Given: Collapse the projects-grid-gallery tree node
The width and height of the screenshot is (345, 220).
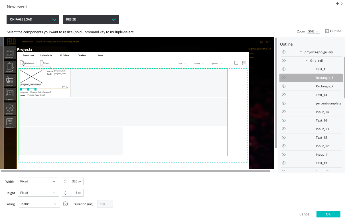Looking at the screenshot, I should [x=301, y=52].
